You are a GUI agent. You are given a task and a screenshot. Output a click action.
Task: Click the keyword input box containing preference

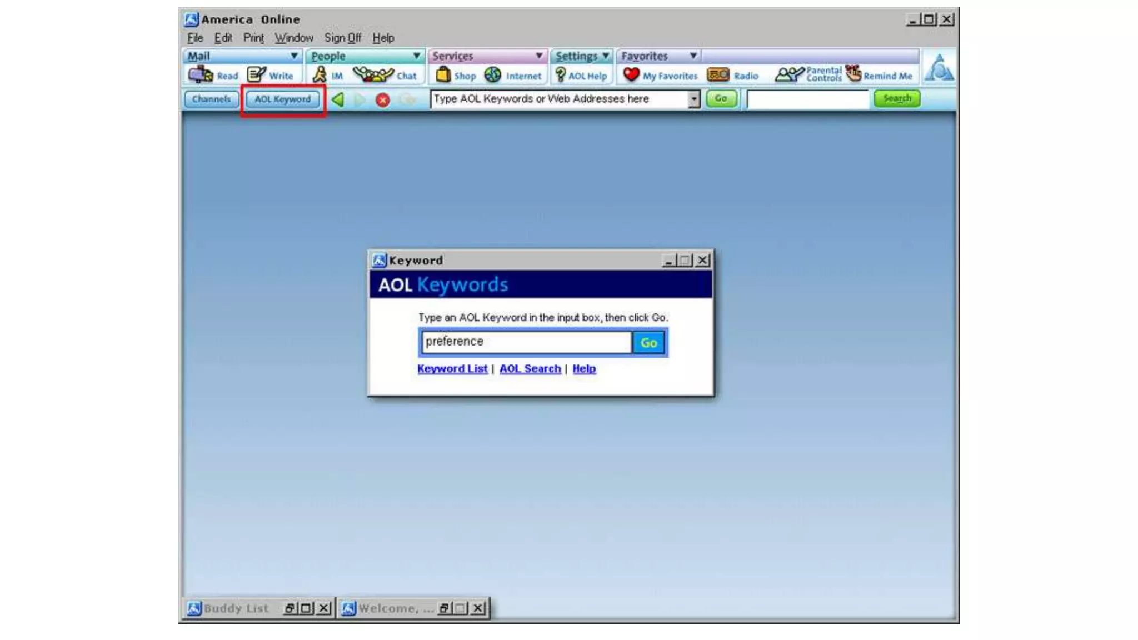pos(526,342)
